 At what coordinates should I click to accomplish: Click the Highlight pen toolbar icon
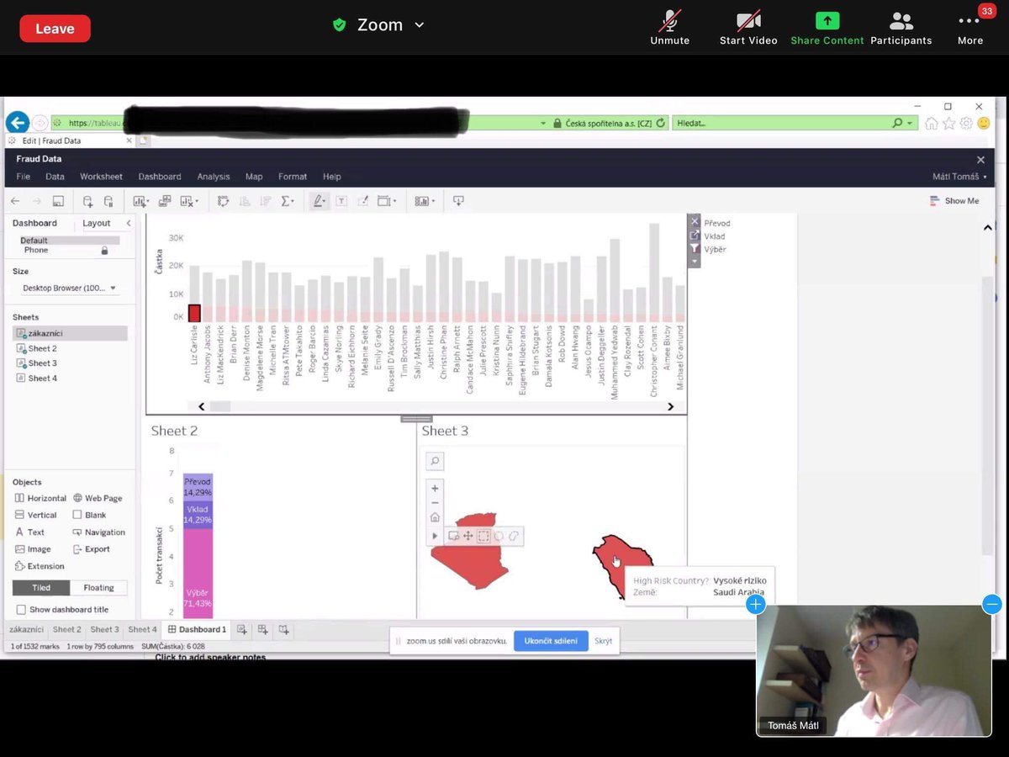point(320,201)
